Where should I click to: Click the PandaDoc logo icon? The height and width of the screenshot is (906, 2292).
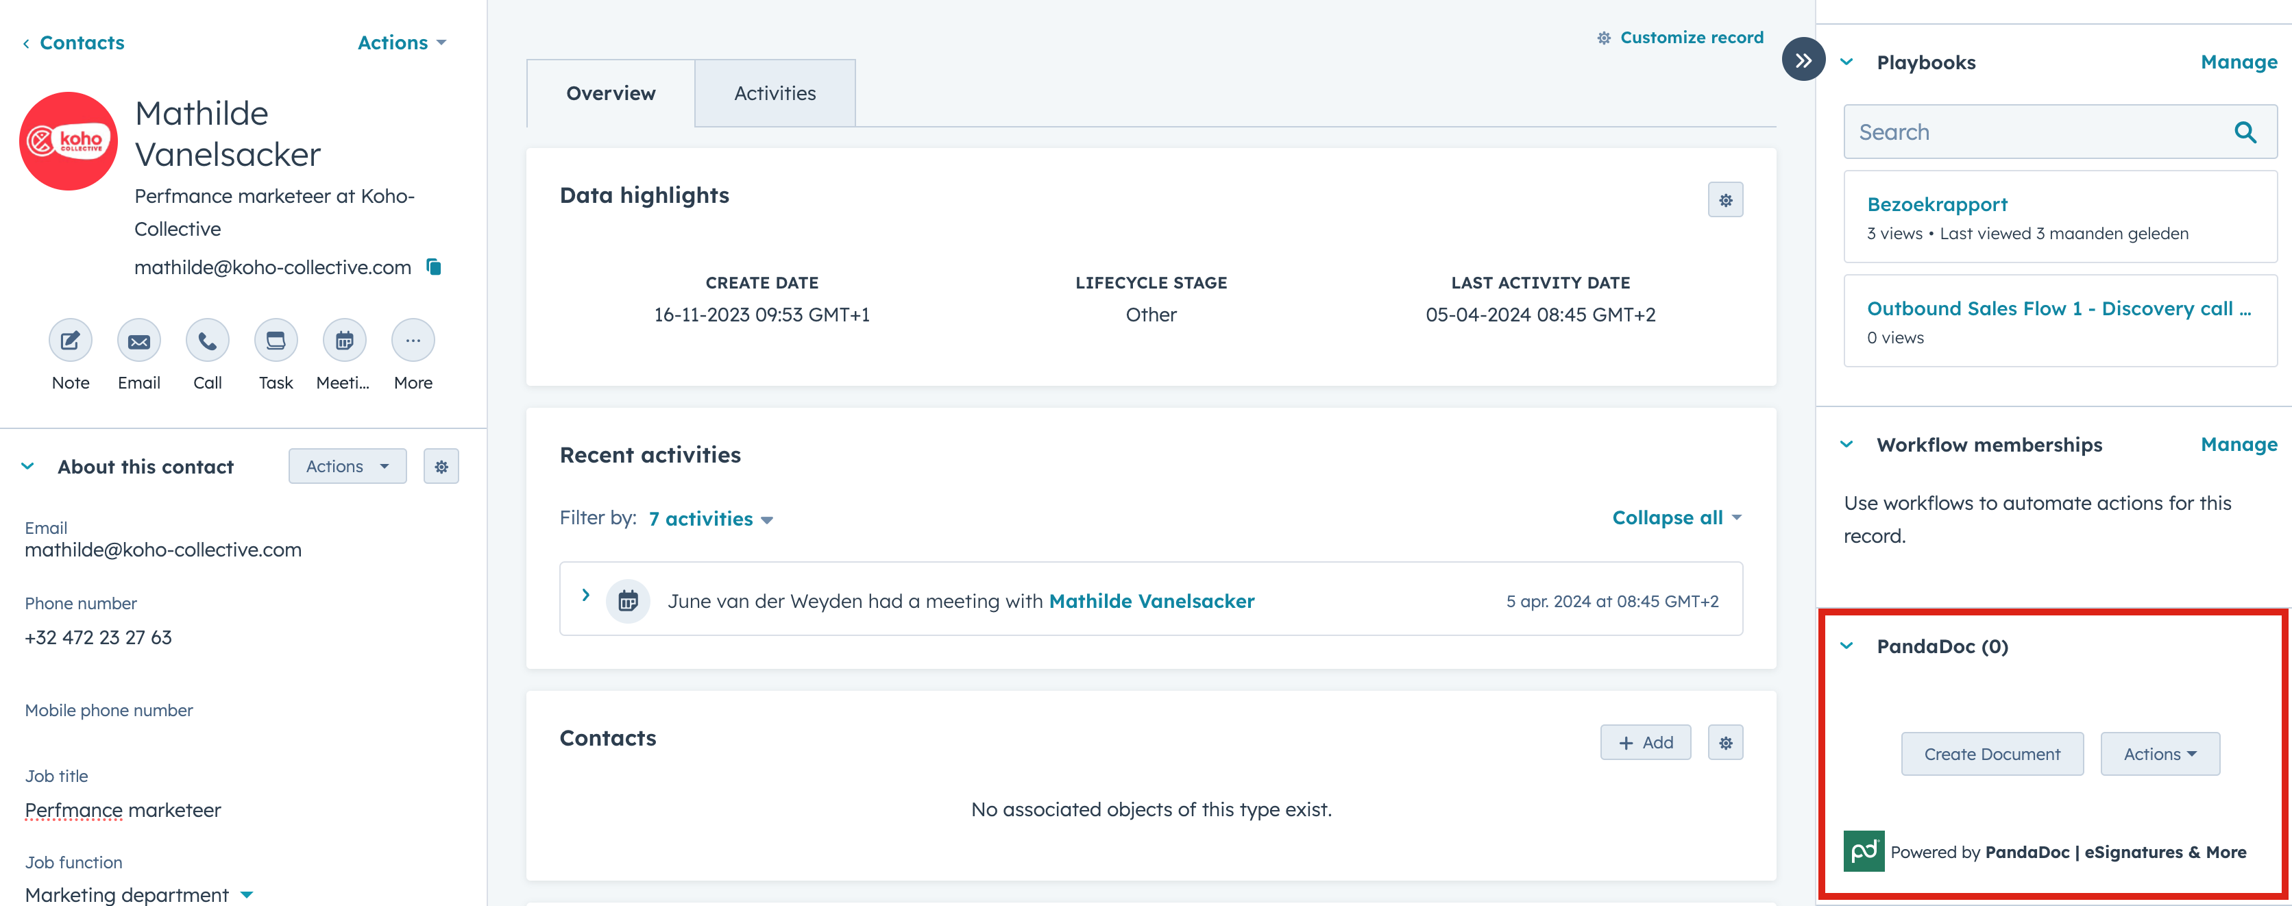click(x=1863, y=850)
